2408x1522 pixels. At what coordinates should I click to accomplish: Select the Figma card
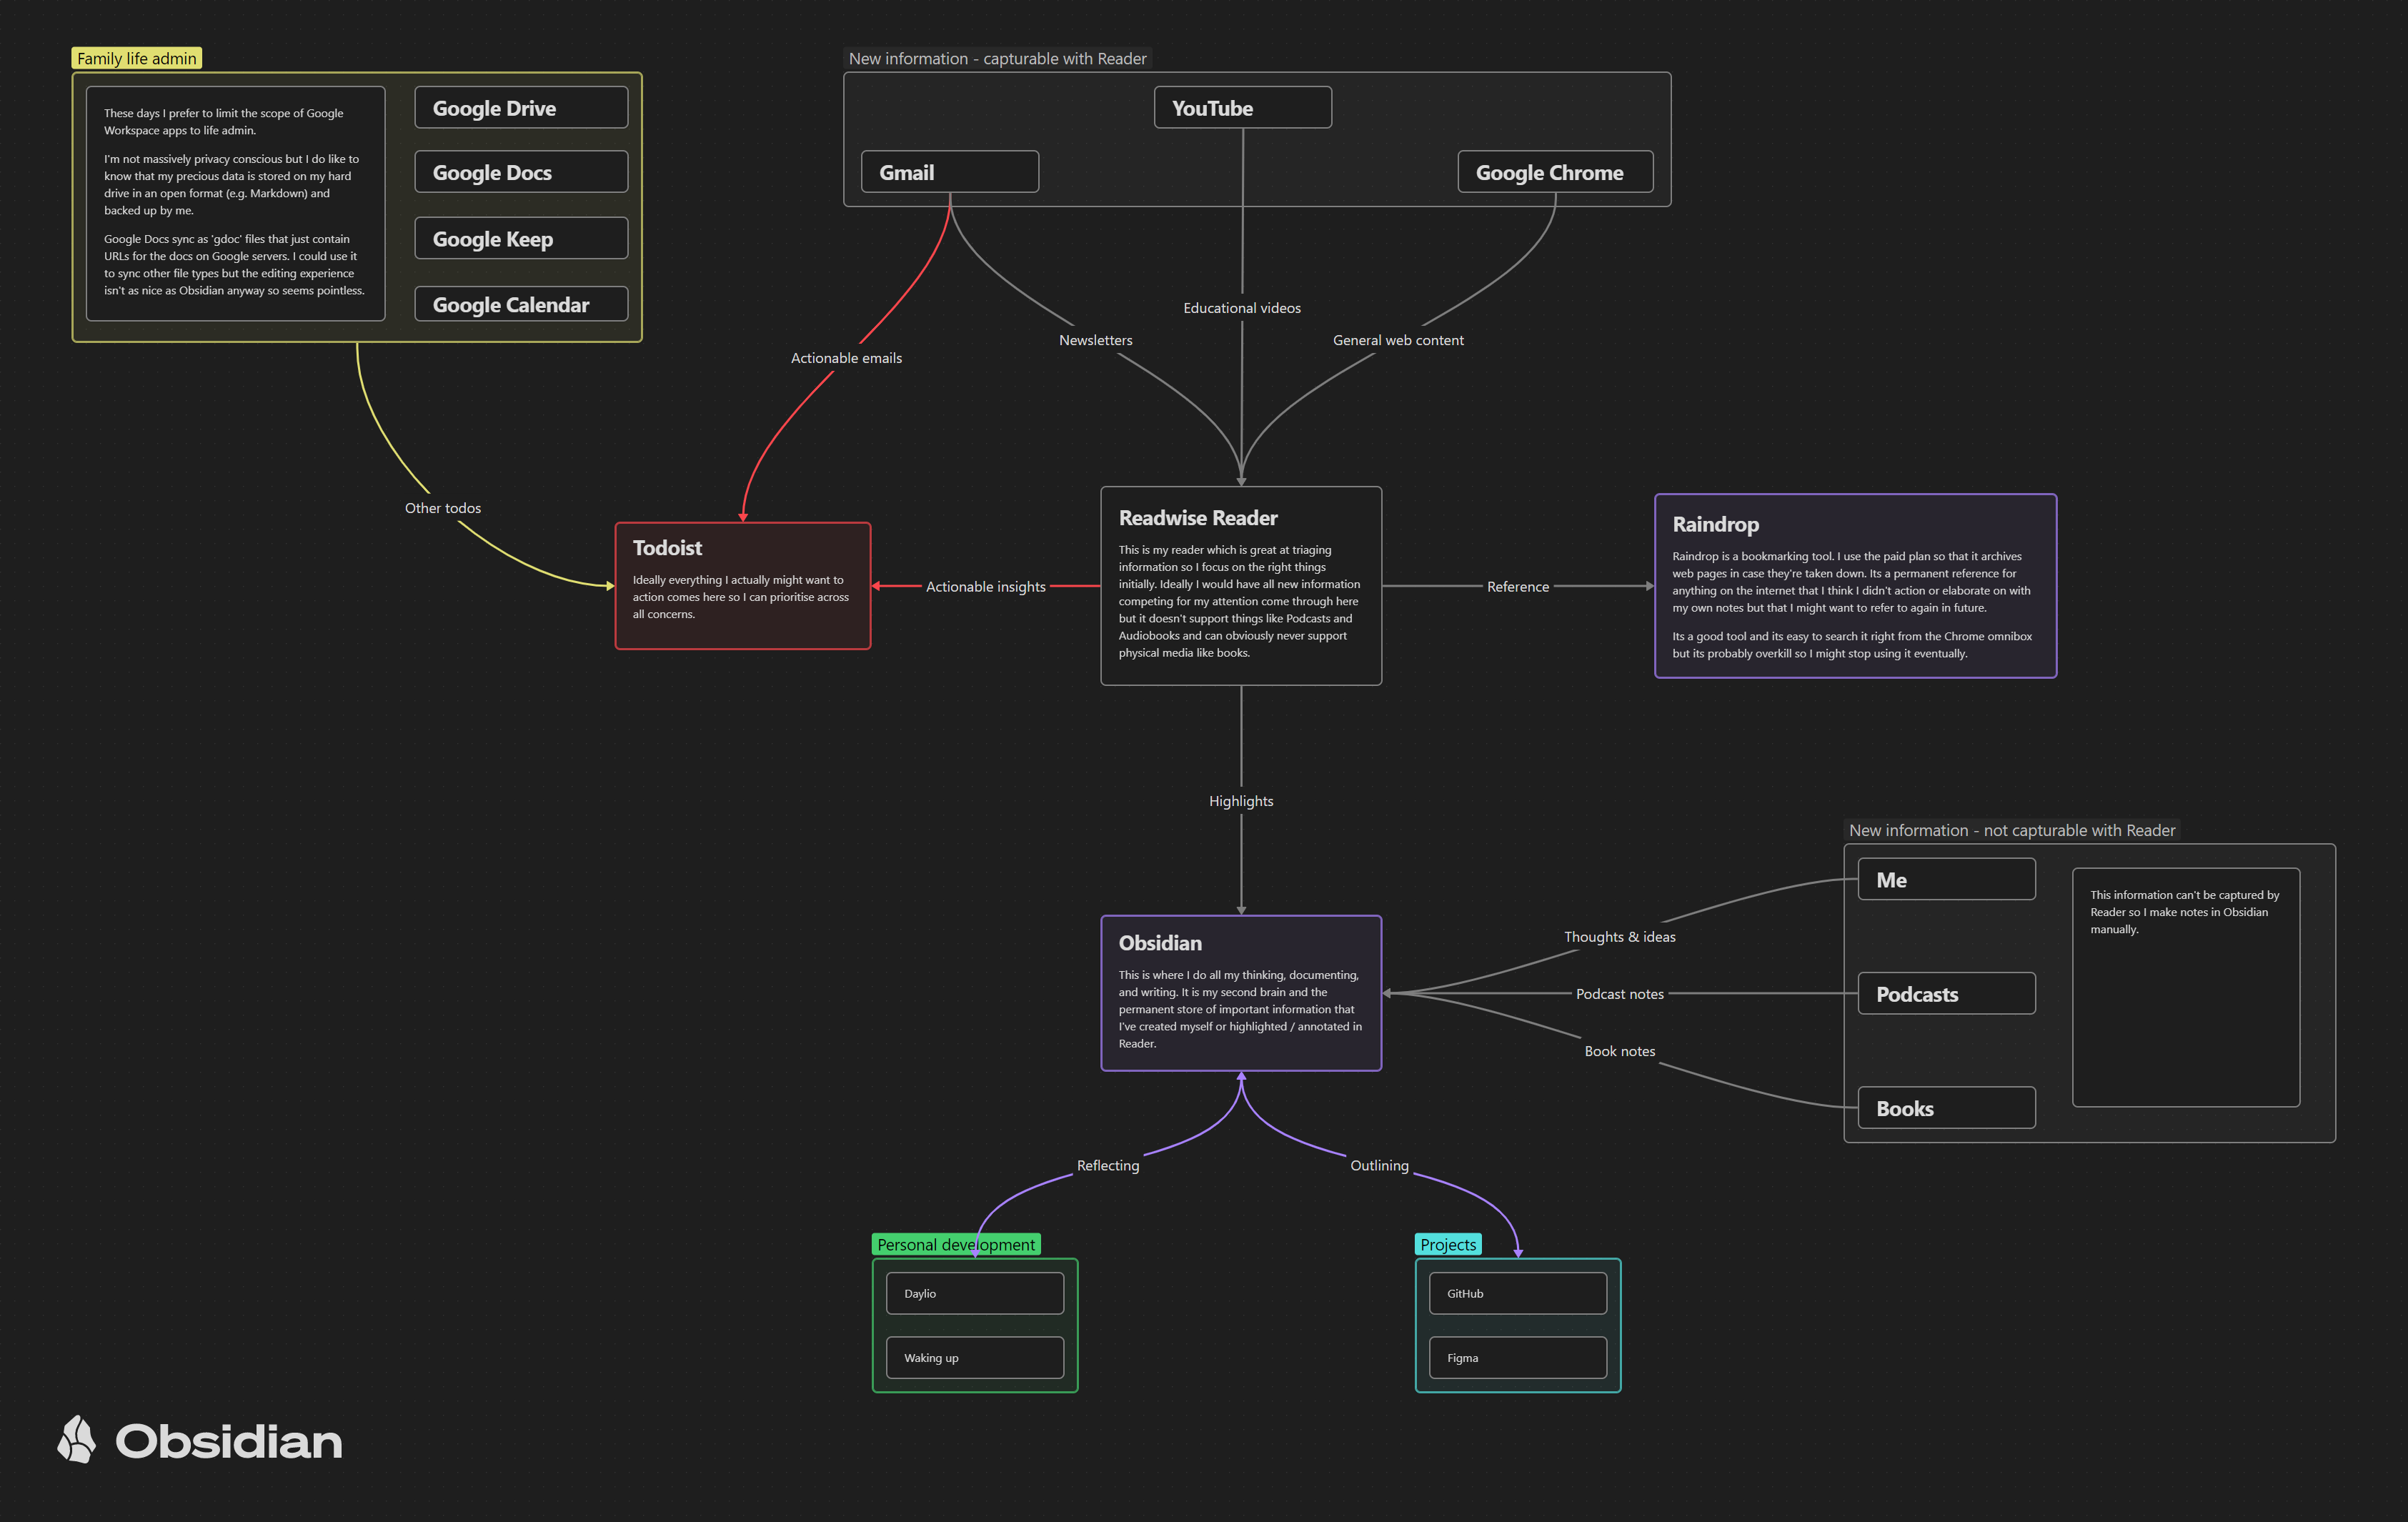point(1518,1357)
